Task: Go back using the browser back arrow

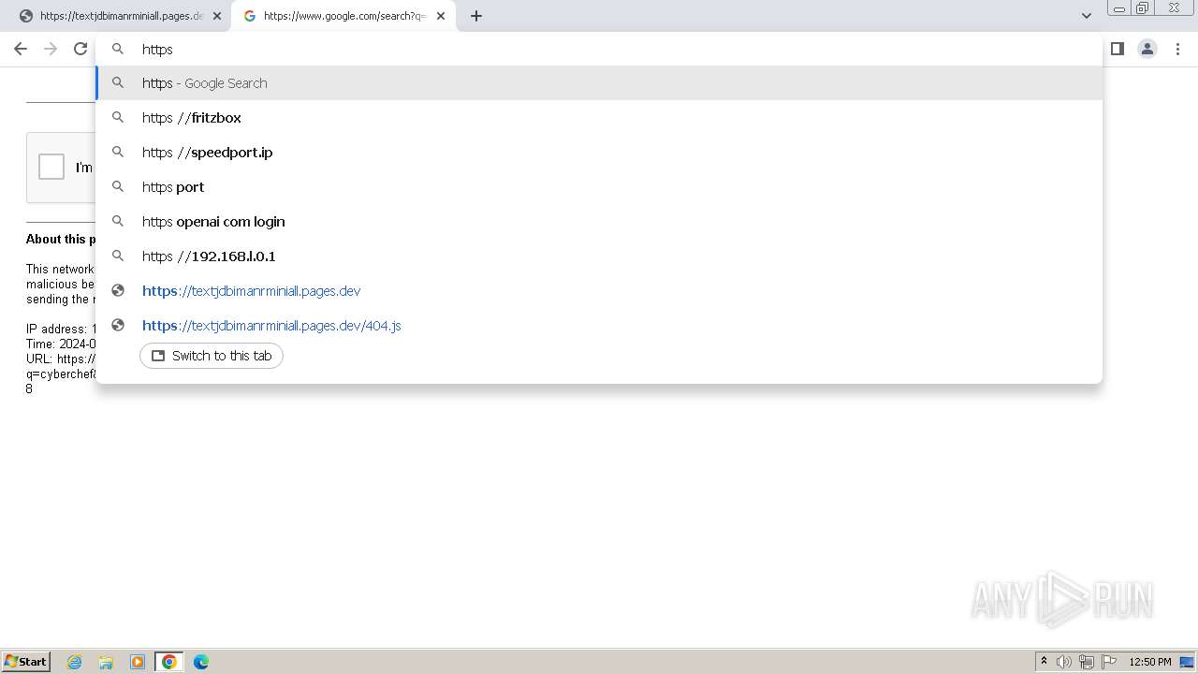Action: click(21, 49)
